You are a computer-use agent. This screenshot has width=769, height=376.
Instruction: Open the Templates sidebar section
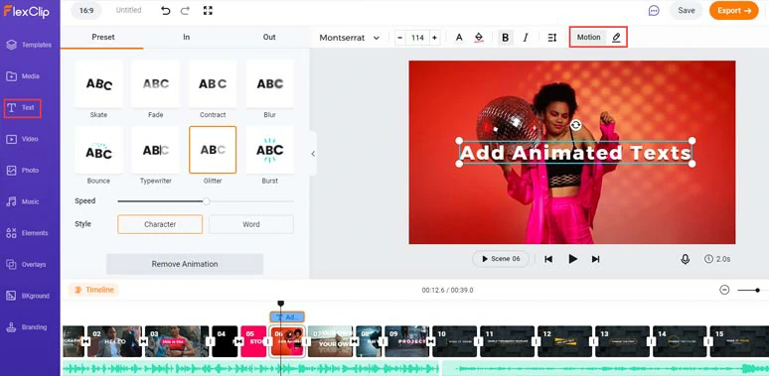[29, 45]
